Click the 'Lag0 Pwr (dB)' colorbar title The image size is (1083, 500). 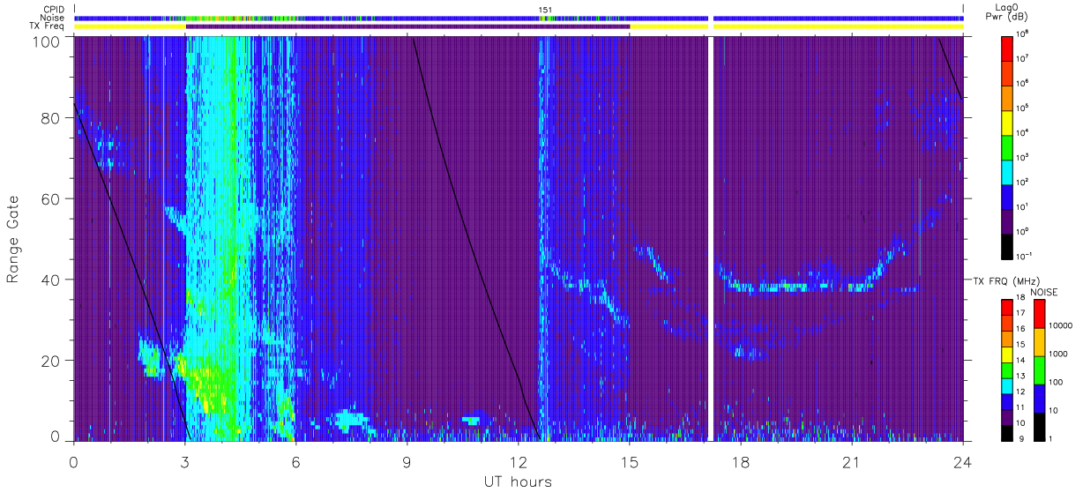[1007, 13]
